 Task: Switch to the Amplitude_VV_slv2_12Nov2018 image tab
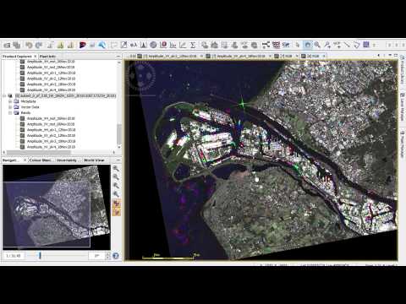coord(169,56)
